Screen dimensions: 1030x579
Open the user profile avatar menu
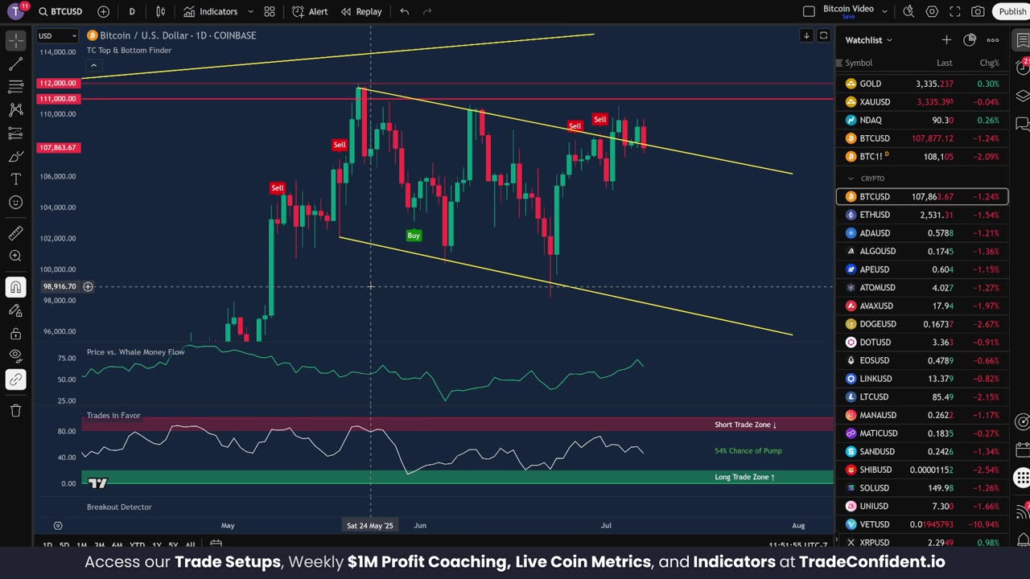[x=15, y=11]
